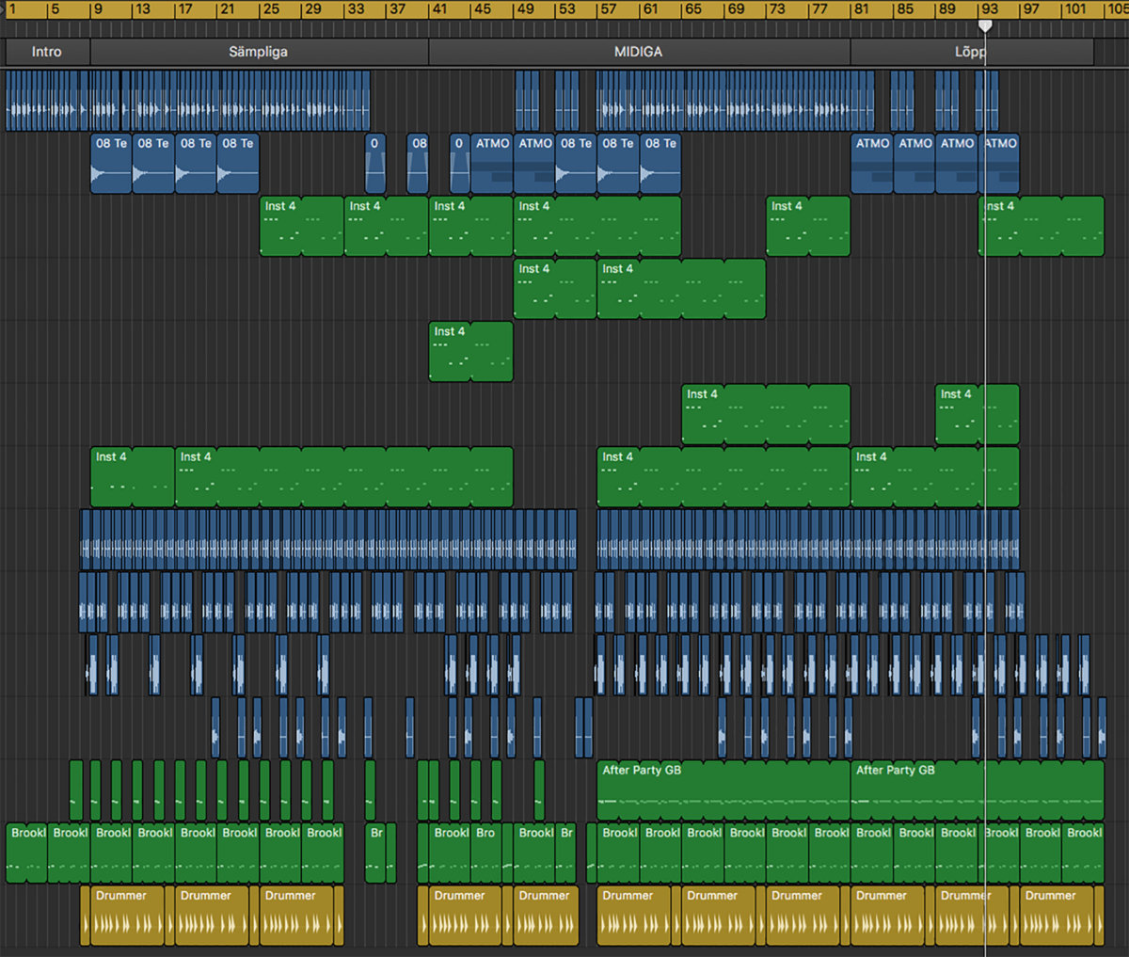Click bar 57 in the timeline ruler
Viewport: 1129px width, 957px height.
point(609,9)
